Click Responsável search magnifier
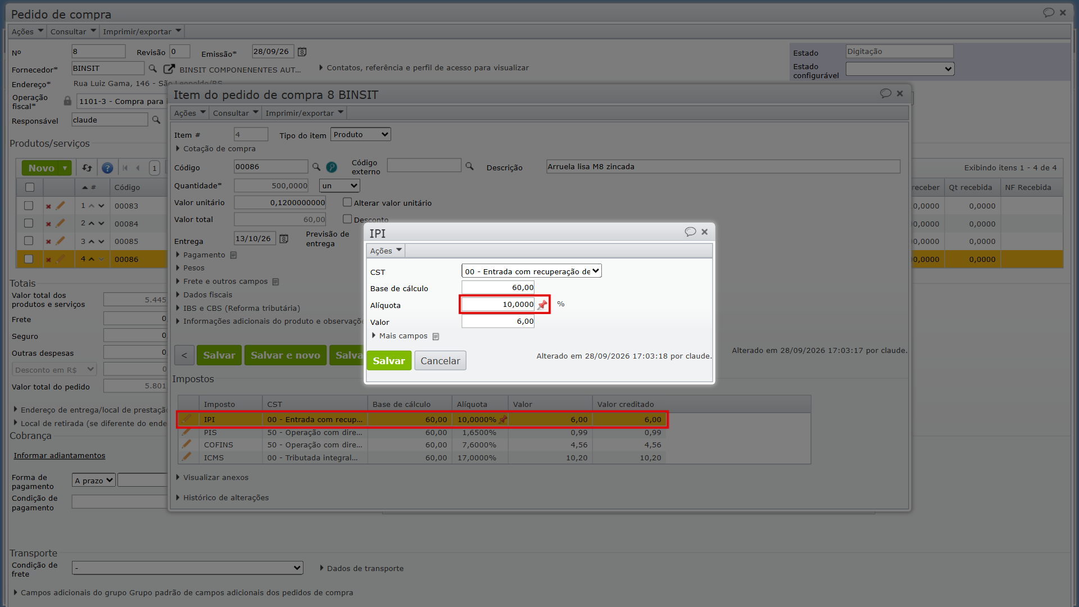The width and height of the screenshot is (1079, 607). (x=156, y=120)
